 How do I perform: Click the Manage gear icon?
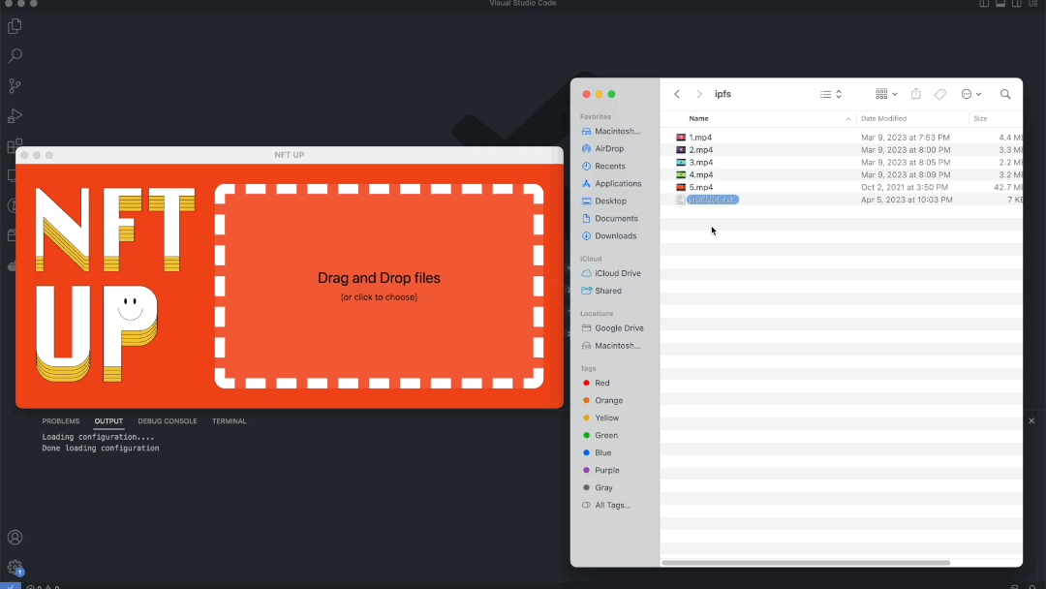(15, 567)
